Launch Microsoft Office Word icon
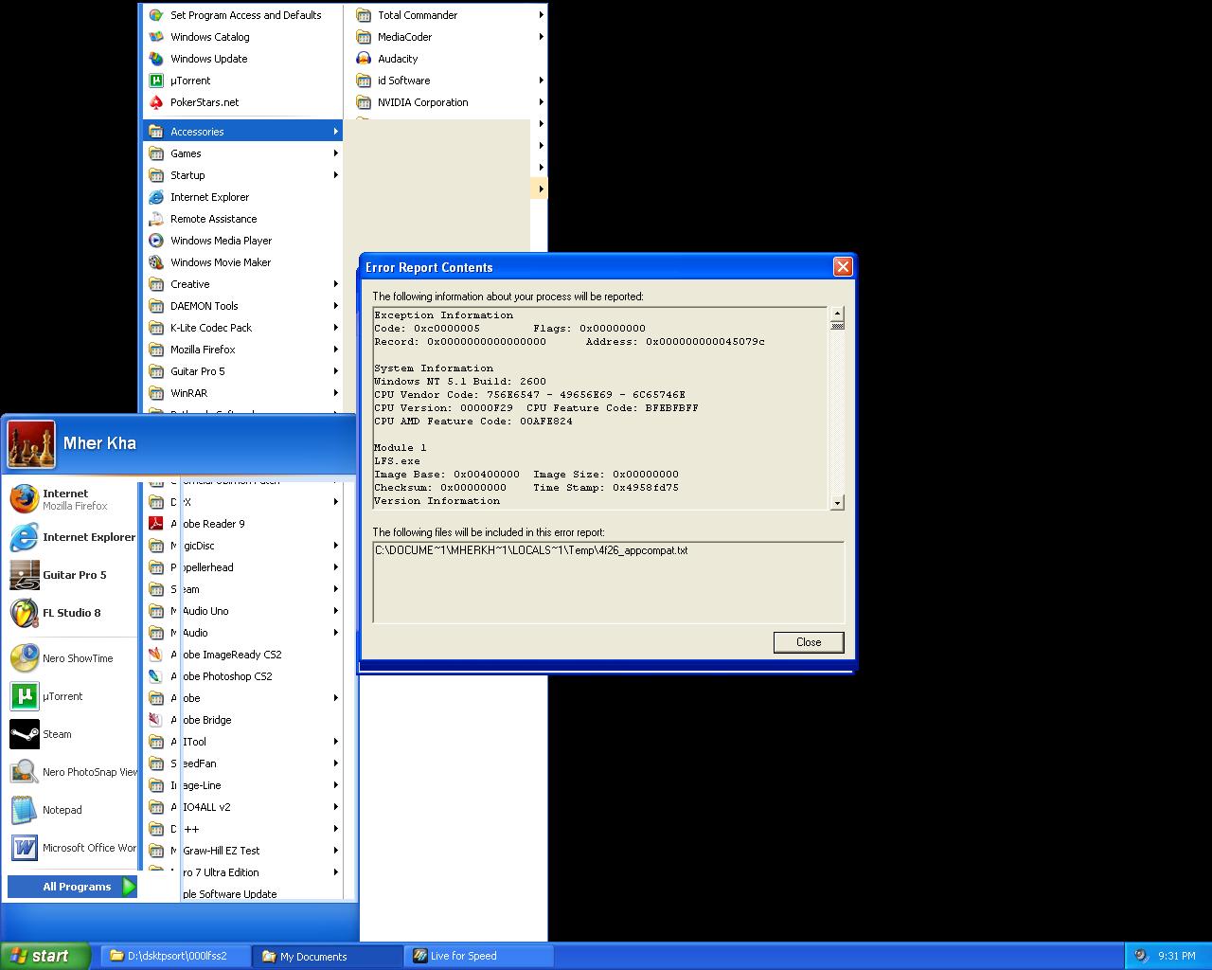The height and width of the screenshot is (970, 1212). click(x=25, y=848)
